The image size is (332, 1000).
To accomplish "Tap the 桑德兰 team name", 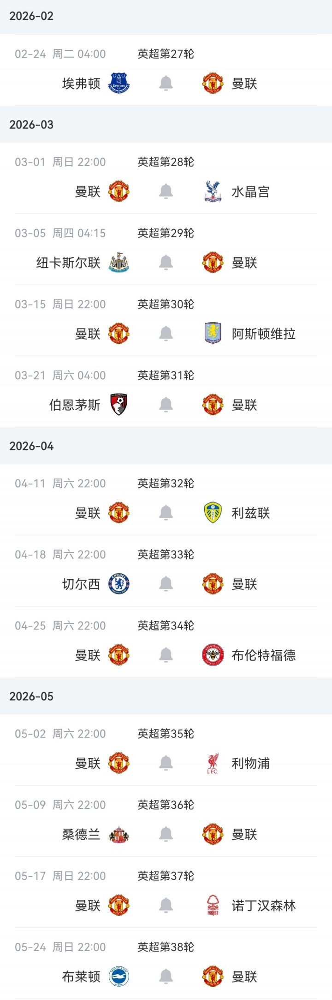I will (x=81, y=835).
